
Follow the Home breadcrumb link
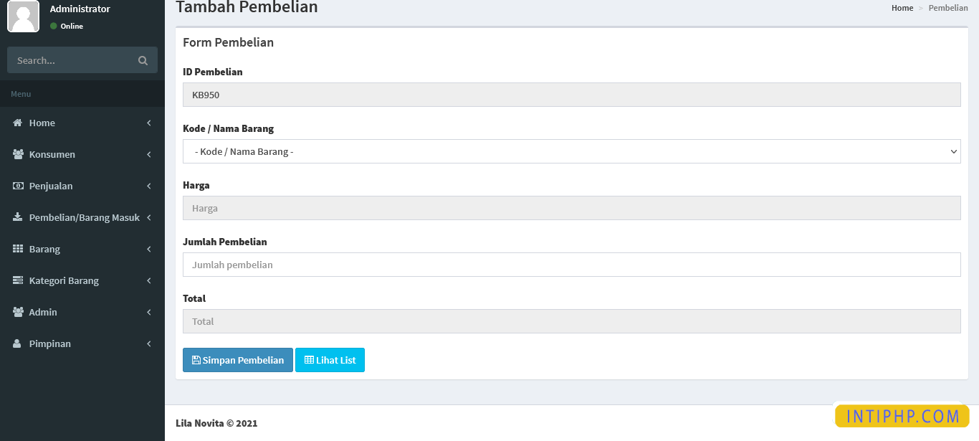pyautogui.click(x=902, y=8)
